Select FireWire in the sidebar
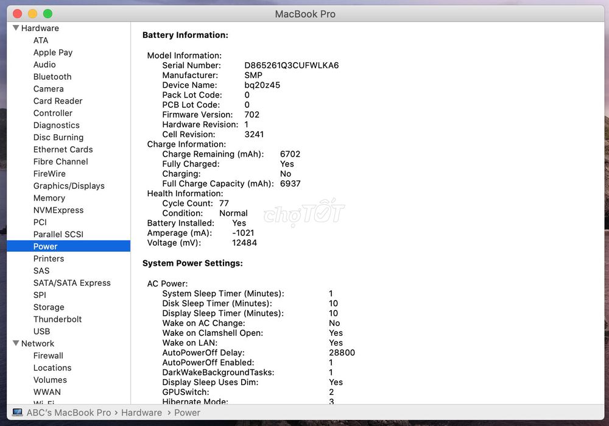Viewport: 609px width, 426px height. tap(49, 174)
